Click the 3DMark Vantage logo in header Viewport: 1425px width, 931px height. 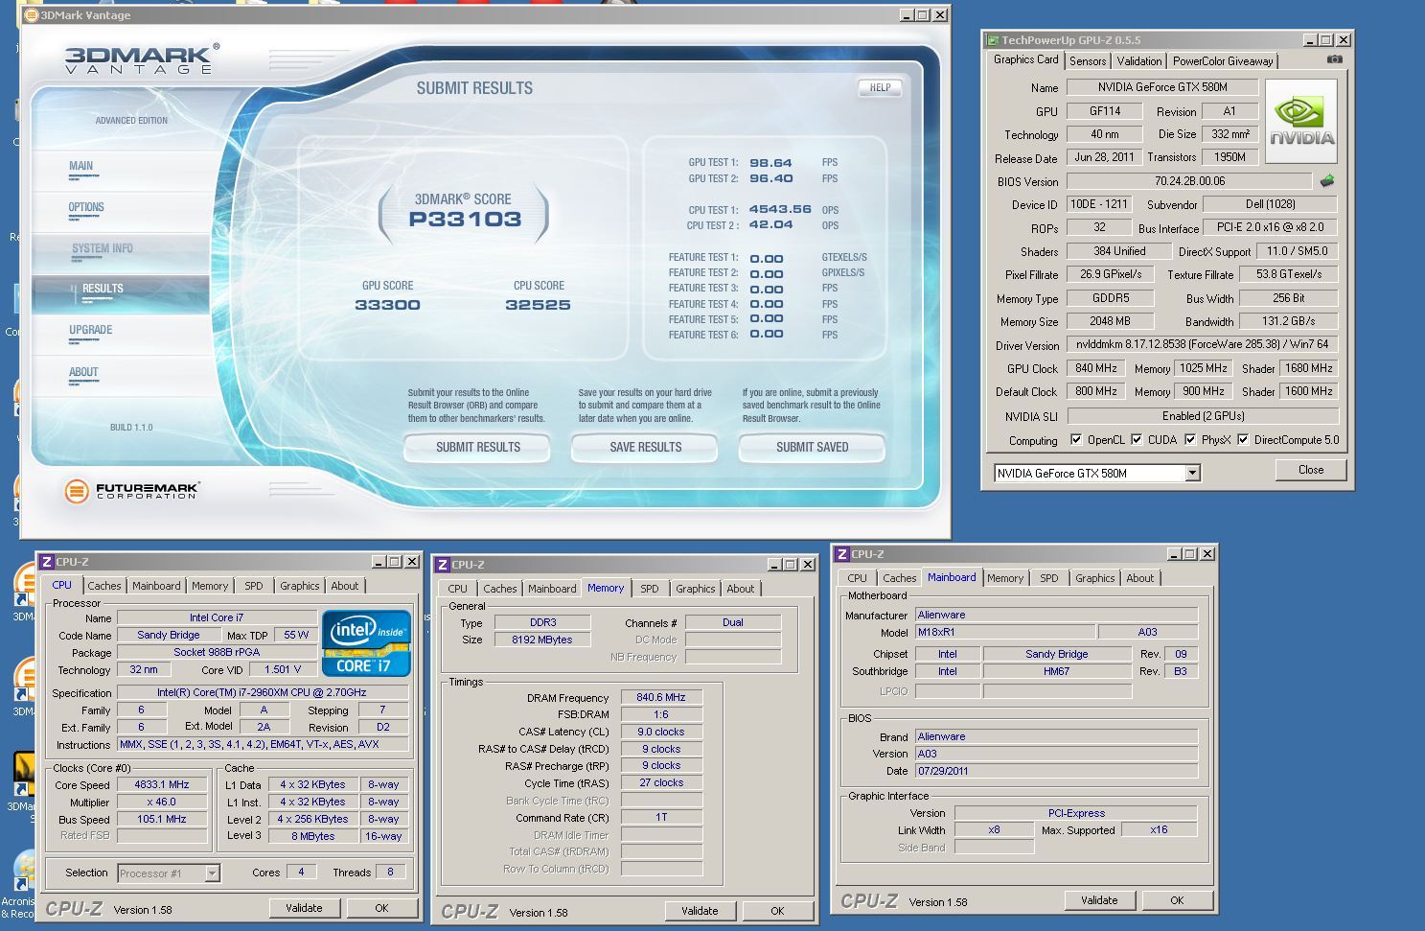click(x=141, y=59)
